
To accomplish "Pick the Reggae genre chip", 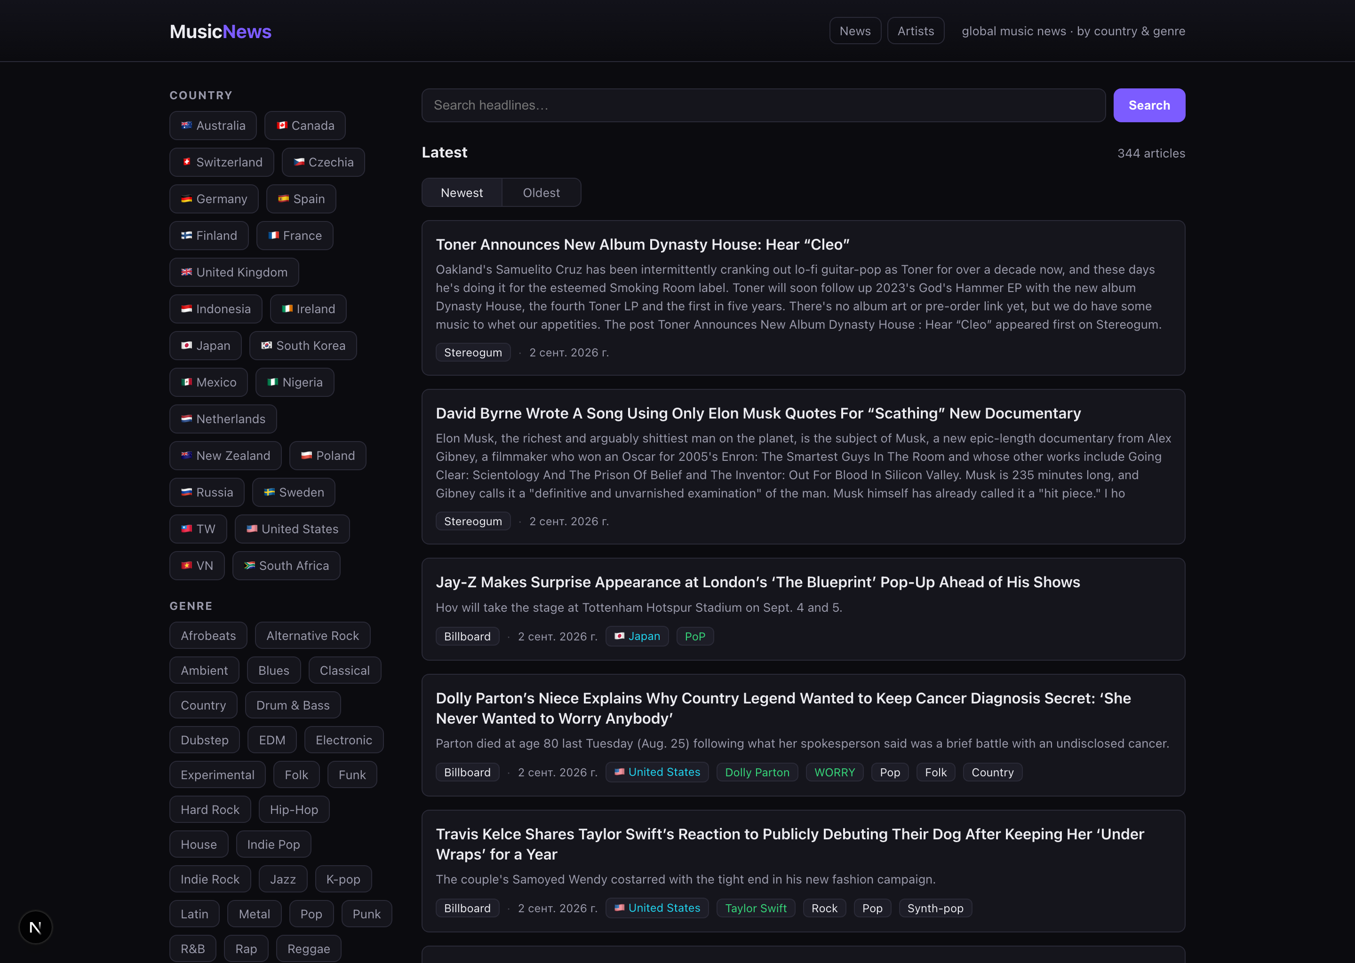I will [x=309, y=949].
